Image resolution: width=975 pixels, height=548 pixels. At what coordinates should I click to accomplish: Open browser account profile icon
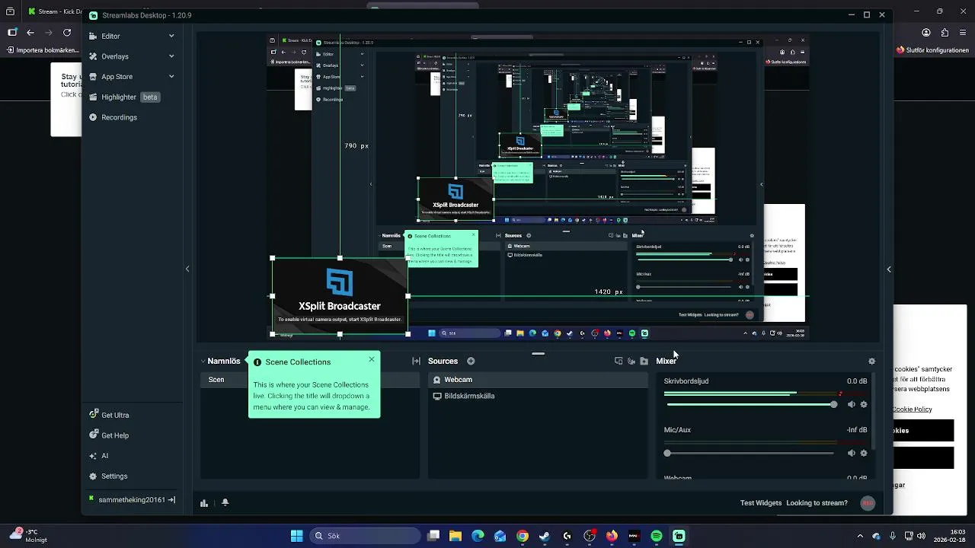point(926,33)
